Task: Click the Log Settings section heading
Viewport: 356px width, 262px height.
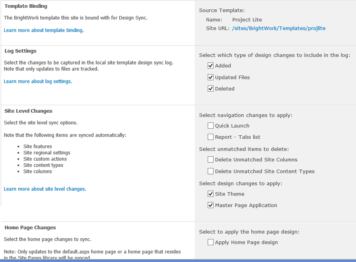Action: point(20,51)
